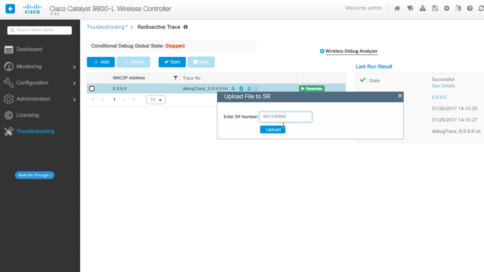
Task: Upload trace file via upload icon
Action: click(x=249, y=88)
